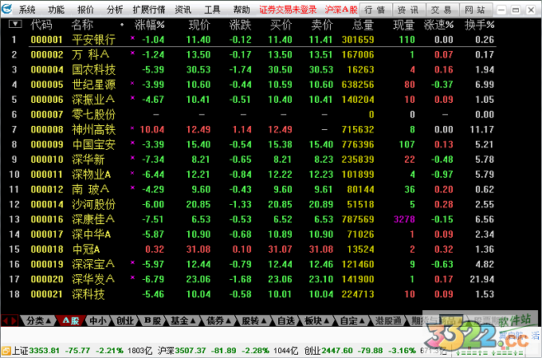Open the 分析 menu
Screen dimensions: 542x358
pos(115,10)
